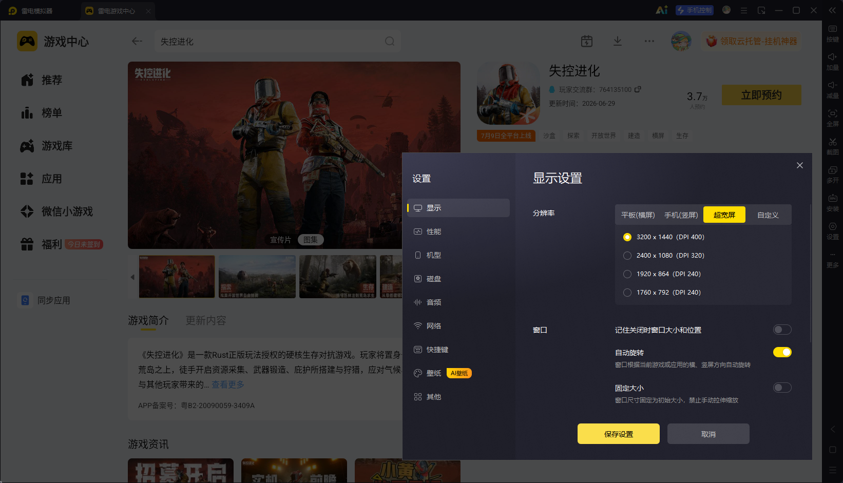Open the 音频 settings section
Screen dimensions: 843x483
click(x=458, y=302)
